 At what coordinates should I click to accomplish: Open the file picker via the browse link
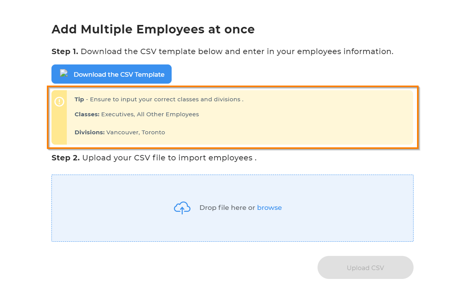269,208
